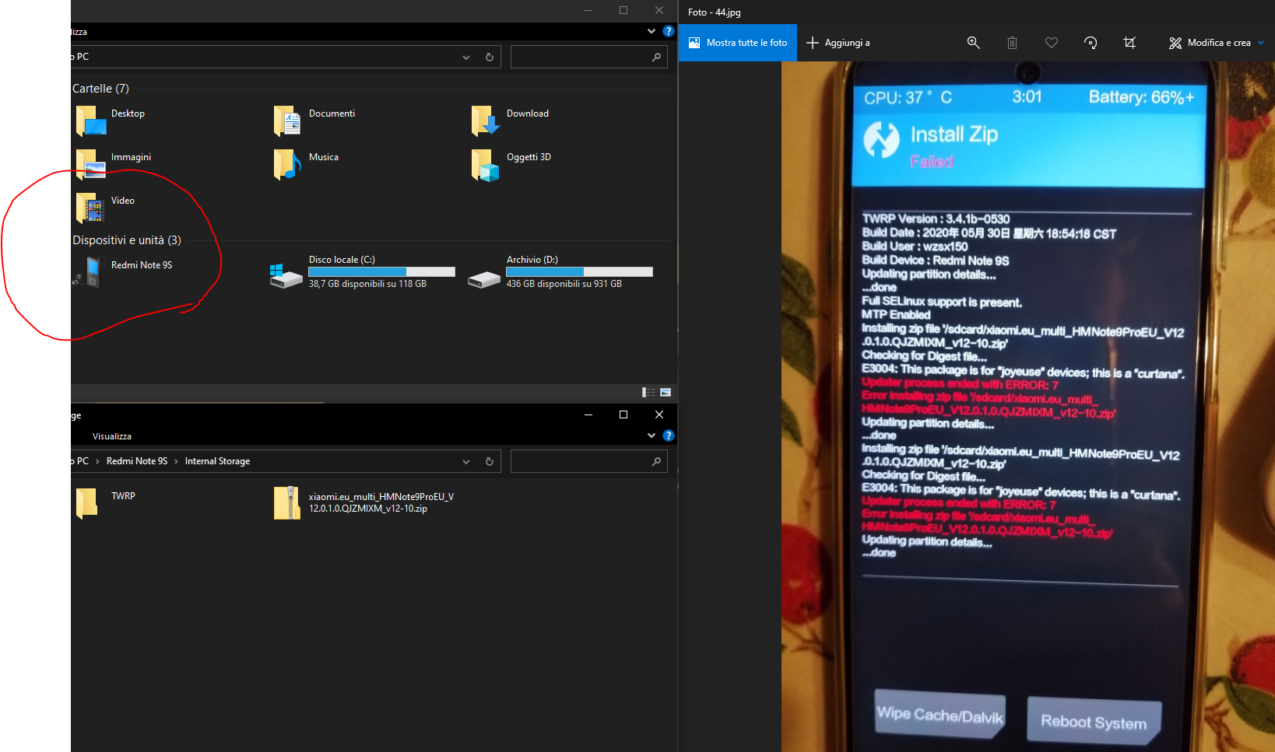Maximize the upper Explorer window
Screen dimensions: 1275x752
tap(623, 10)
